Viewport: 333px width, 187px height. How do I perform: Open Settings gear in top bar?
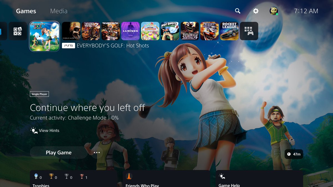coord(256,11)
